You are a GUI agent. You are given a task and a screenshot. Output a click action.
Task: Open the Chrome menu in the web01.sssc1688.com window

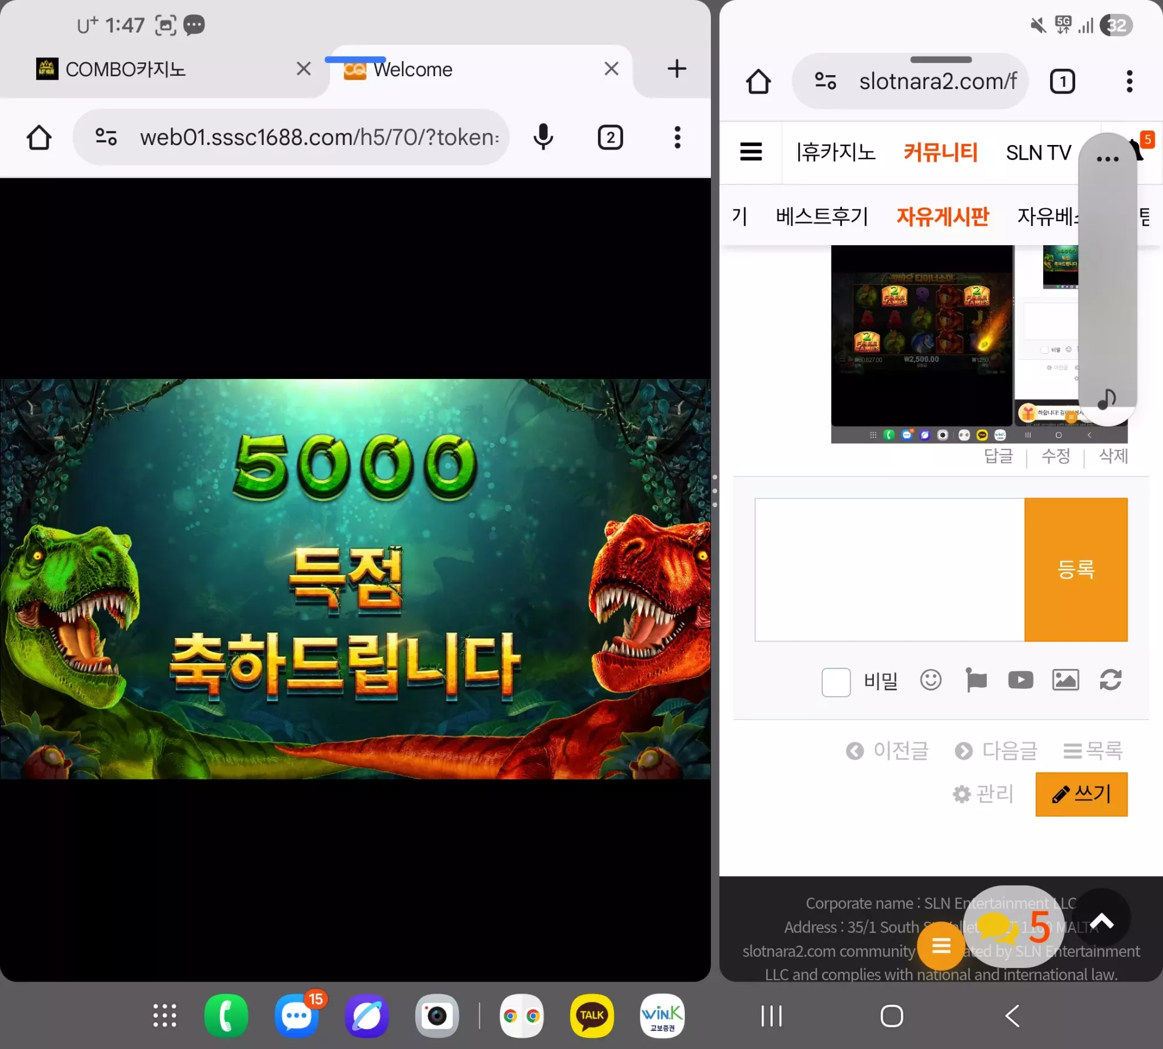(x=677, y=138)
